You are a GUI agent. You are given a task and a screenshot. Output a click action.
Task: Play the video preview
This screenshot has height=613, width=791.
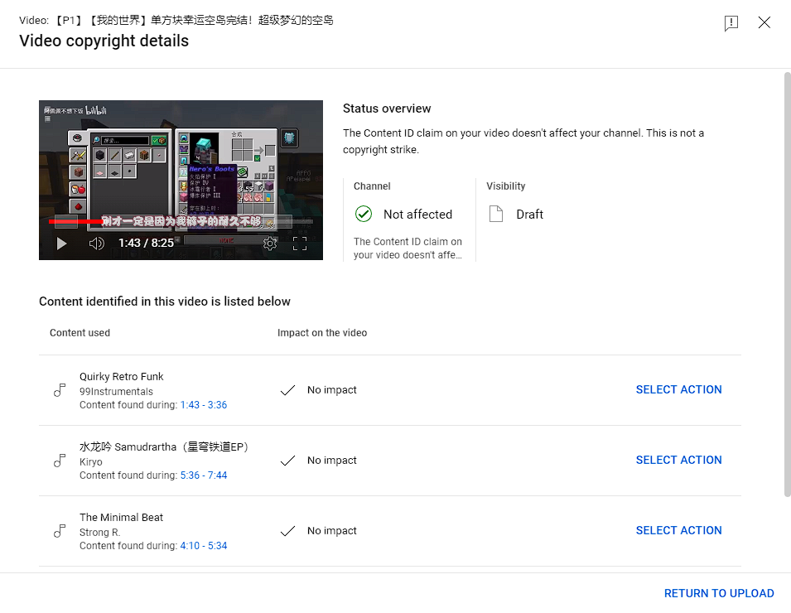click(x=61, y=244)
